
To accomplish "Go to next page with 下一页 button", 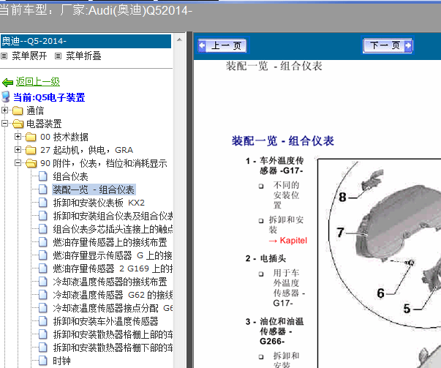I will pos(388,45).
